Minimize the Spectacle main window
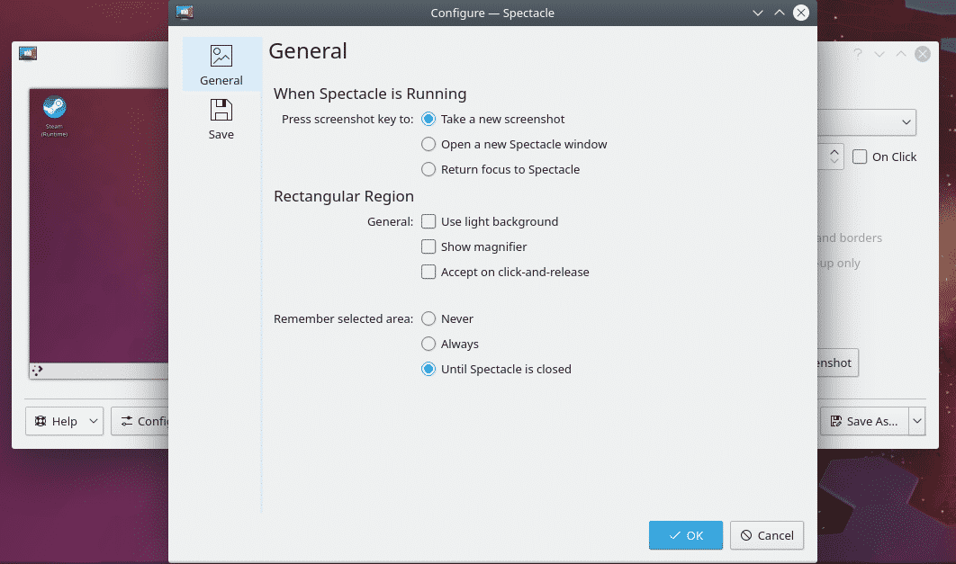Image resolution: width=956 pixels, height=564 pixels. coord(879,54)
